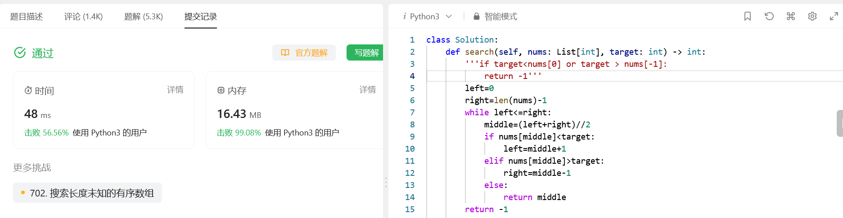The height and width of the screenshot is (218, 843).
Task: Click the info icon before Python3
Action: 405,17
